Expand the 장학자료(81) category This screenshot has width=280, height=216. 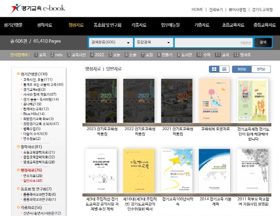pyautogui.click(x=31, y=147)
